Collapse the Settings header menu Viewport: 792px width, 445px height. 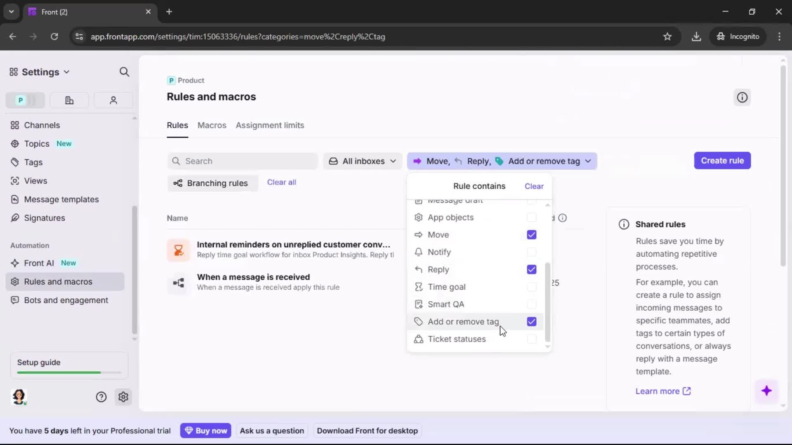click(x=67, y=72)
